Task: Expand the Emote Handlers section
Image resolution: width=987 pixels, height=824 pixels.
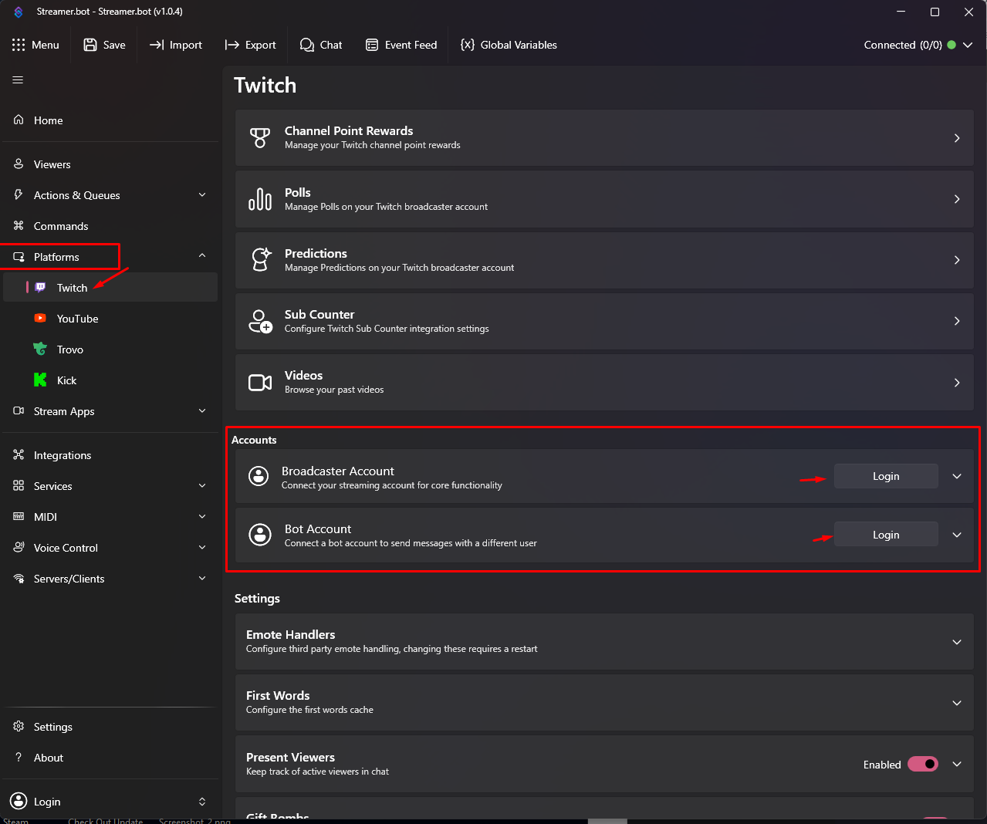Action: pyautogui.click(x=957, y=642)
